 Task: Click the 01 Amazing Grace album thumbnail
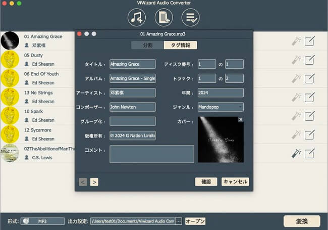click(10, 40)
